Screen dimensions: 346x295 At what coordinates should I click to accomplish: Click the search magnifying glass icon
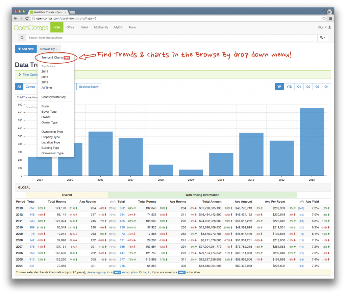[x=22, y=38]
